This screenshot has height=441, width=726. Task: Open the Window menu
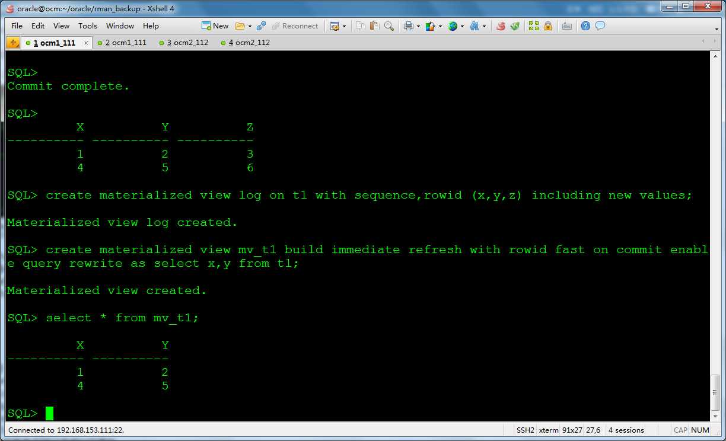pos(120,26)
